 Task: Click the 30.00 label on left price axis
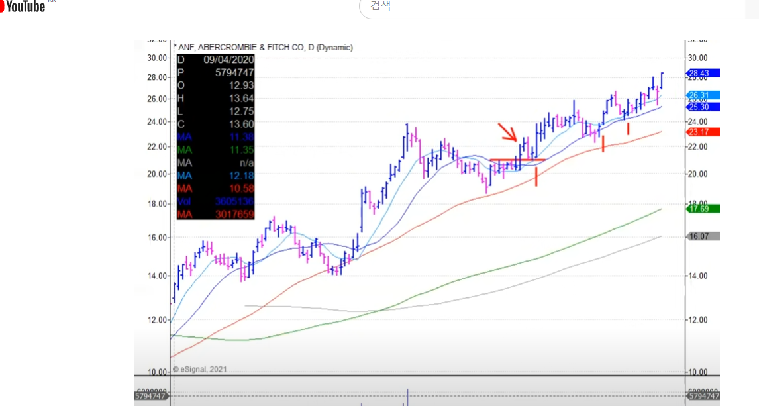pyautogui.click(x=157, y=58)
